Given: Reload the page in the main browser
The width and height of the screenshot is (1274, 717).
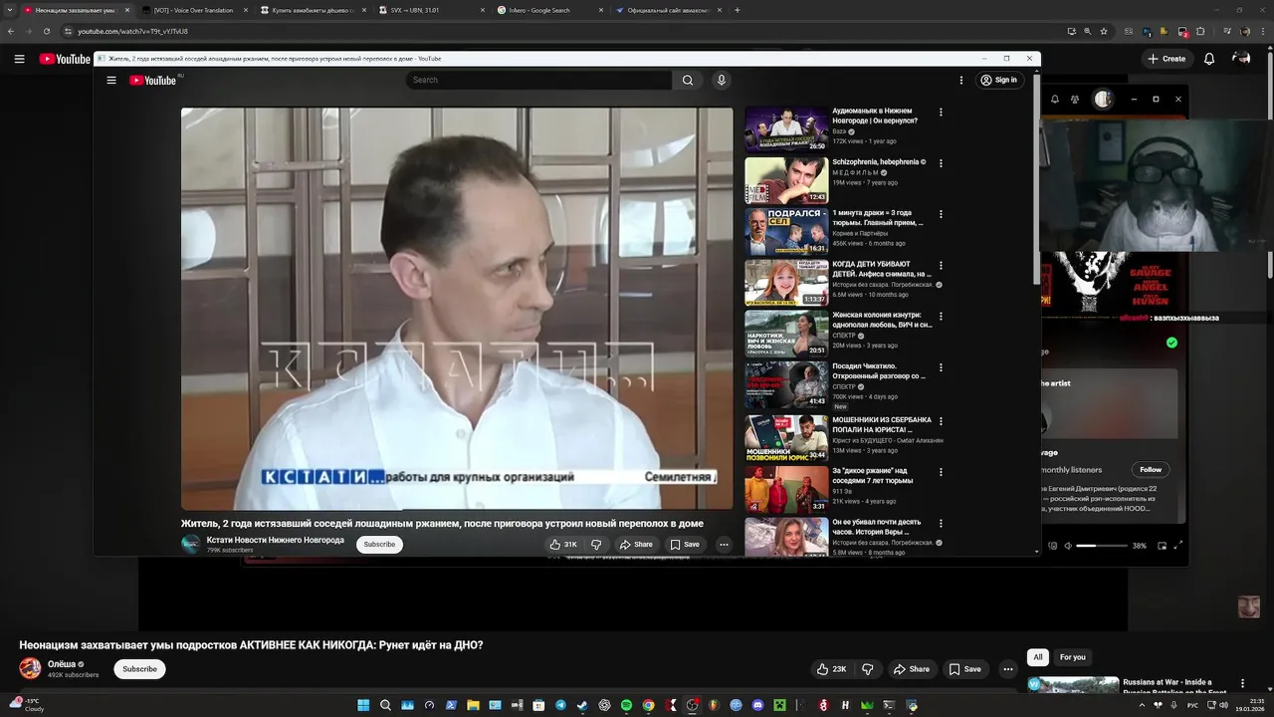Looking at the screenshot, I should click(x=46, y=31).
